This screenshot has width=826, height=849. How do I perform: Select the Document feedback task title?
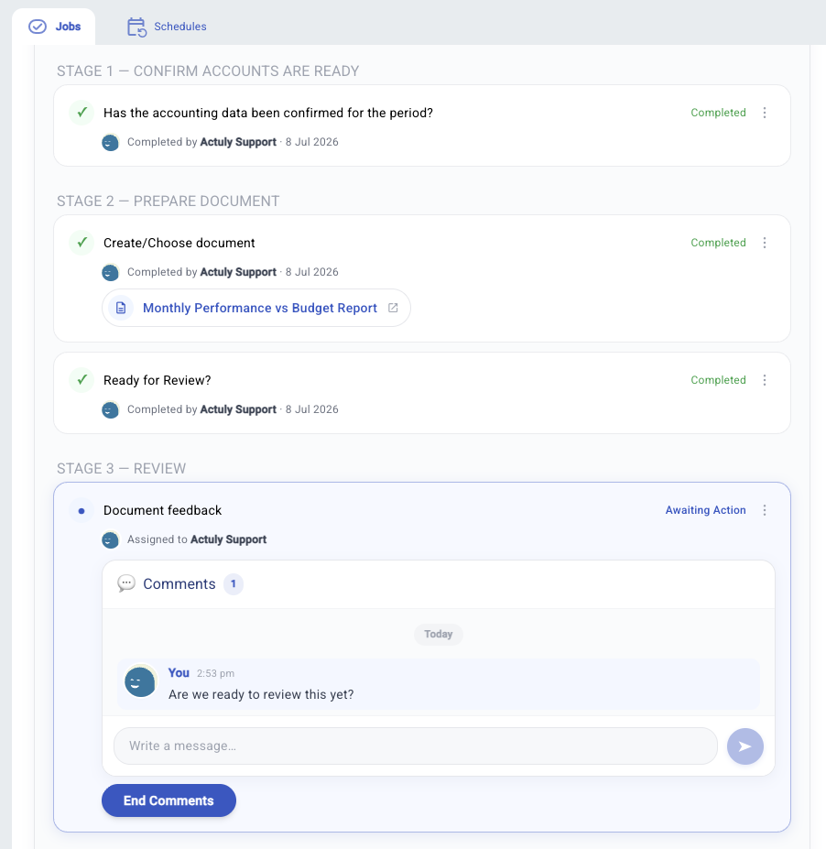162,511
